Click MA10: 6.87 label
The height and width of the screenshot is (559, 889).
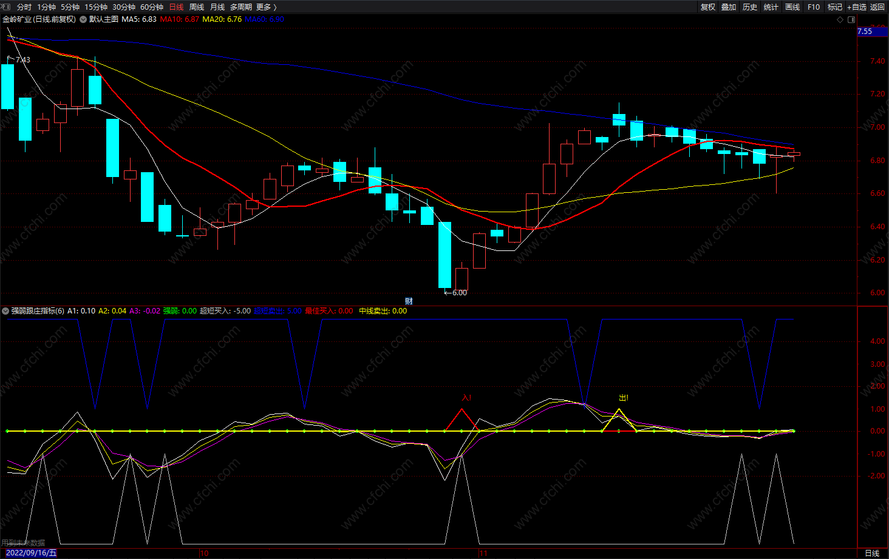(180, 19)
